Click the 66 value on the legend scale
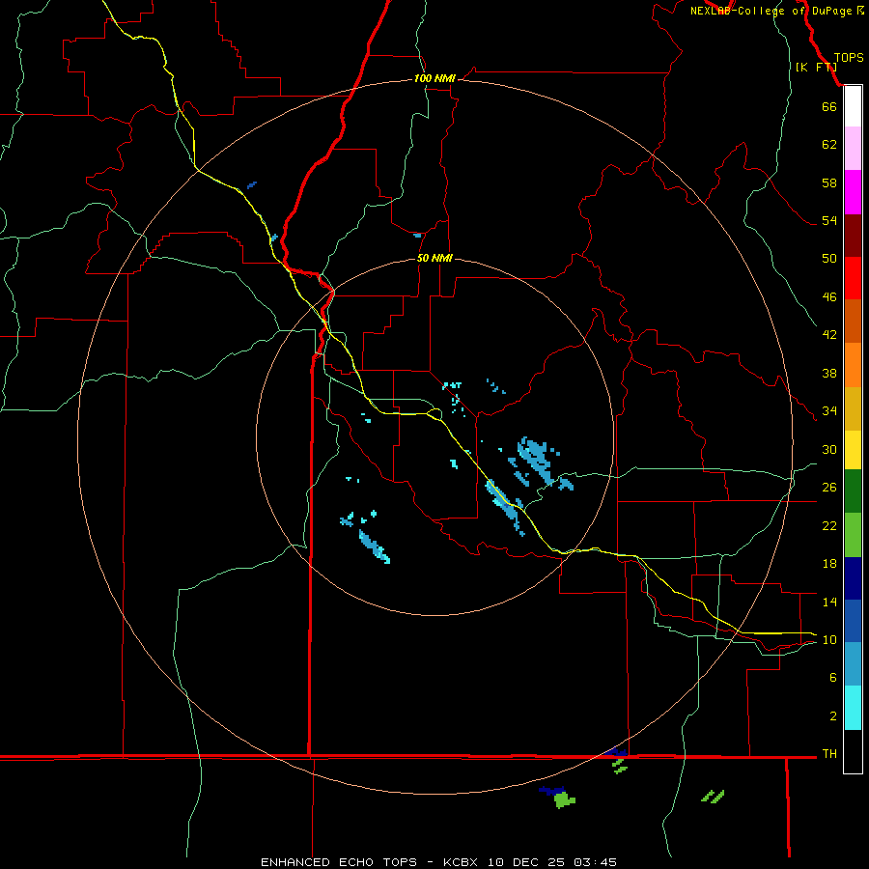This screenshot has width=869, height=869. (x=829, y=106)
